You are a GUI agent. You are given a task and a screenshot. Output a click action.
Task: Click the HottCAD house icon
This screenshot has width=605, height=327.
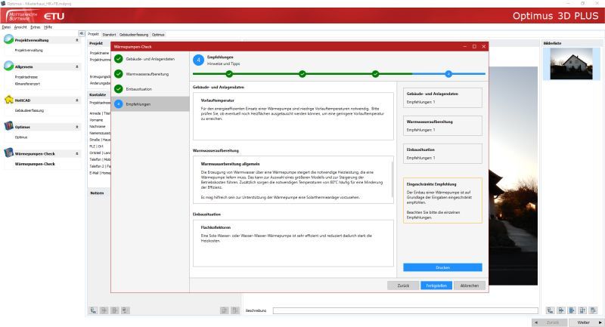(x=8, y=100)
